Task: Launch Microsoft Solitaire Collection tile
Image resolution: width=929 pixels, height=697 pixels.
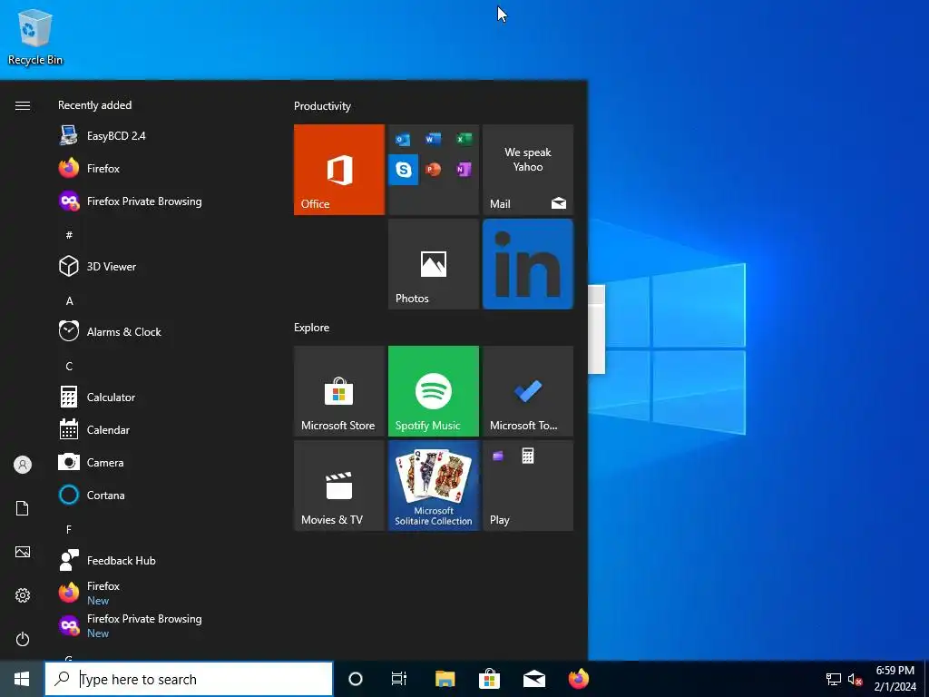Action: [x=433, y=486]
